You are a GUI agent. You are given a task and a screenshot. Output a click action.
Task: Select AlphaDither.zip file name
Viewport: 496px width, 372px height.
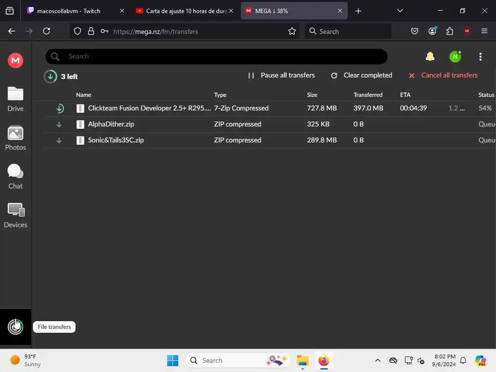[x=111, y=124]
